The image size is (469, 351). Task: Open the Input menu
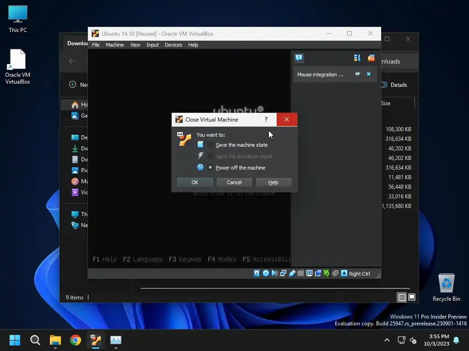[153, 45]
